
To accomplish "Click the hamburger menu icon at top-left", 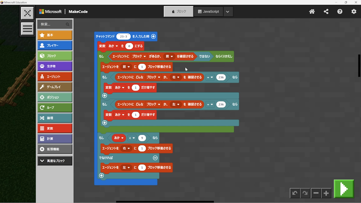I will tap(27, 28).
